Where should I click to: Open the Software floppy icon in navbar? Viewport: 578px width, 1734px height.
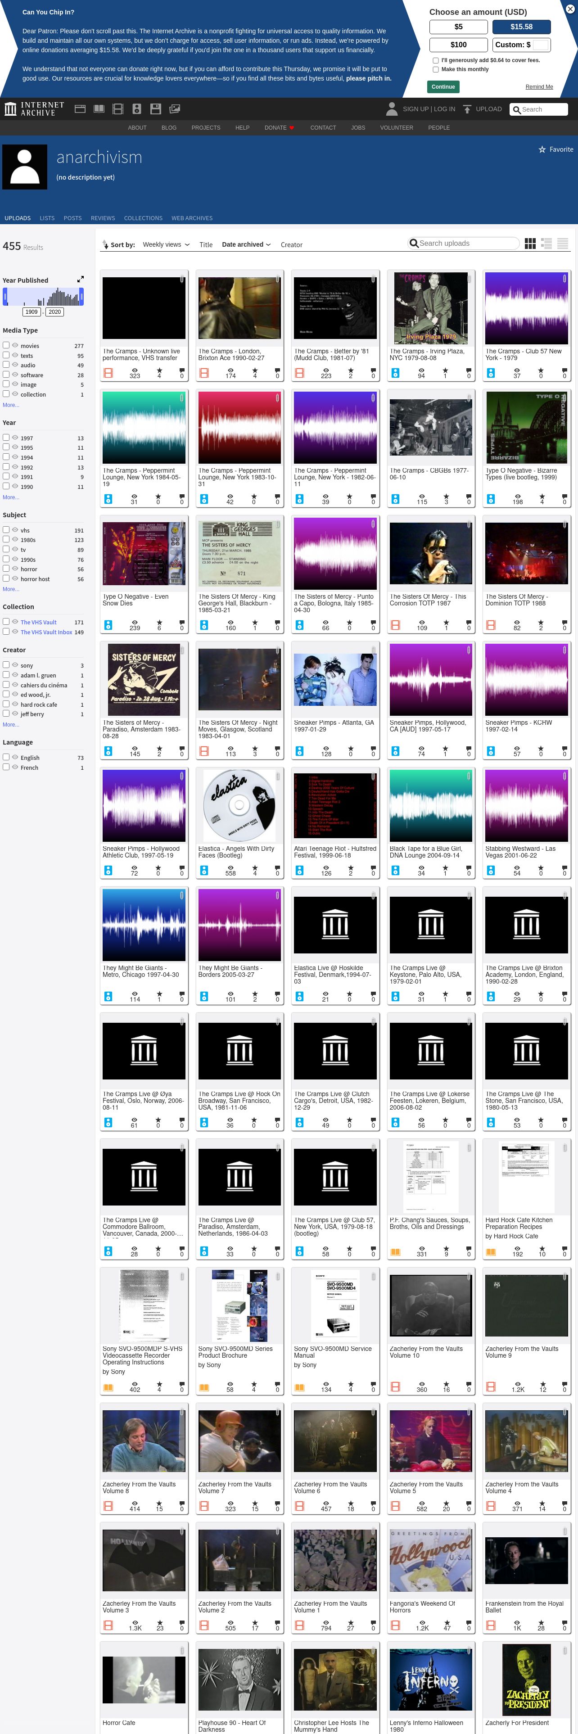tap(155, 109)
